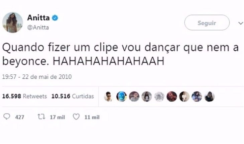The image size is (244, 144).
Task: Open the tweet timestamp 19:57 - 22 de mai de 2010
Action: click(x=37, y=77)
